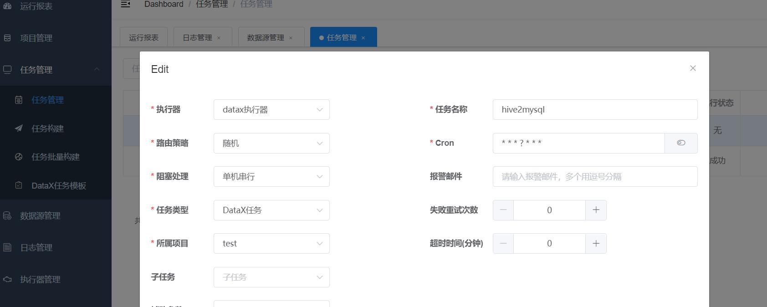
Task: Click the 超时时间(分钟) number field
Action: pyautogui.click(x=549, y=244)
